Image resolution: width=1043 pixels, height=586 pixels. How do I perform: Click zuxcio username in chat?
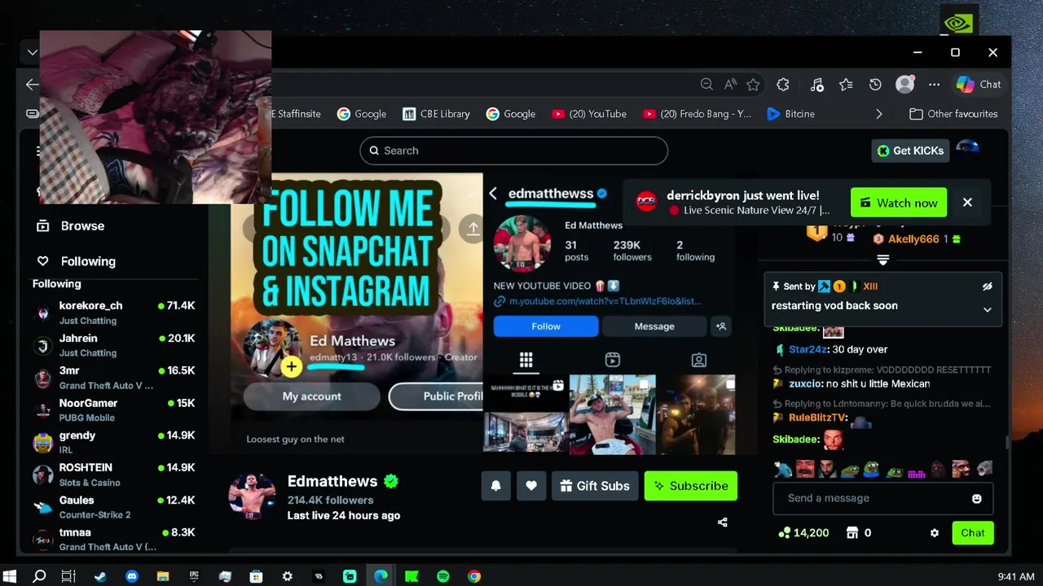(805, 383)
